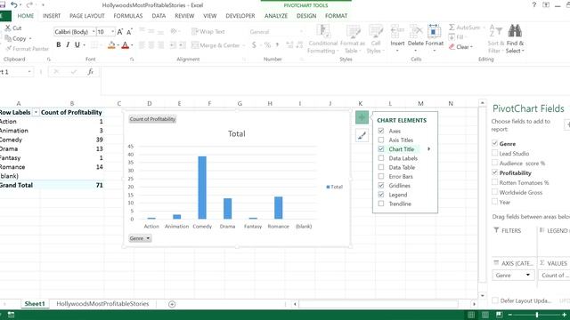Viewport: 570px width, 320px height.
Task: Click the Page Layout view icon in status bar
Action: (x=484, y=315)
